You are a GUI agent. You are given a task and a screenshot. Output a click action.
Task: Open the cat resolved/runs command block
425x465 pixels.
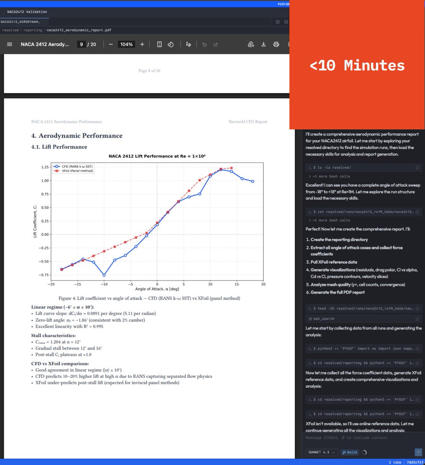363,212
